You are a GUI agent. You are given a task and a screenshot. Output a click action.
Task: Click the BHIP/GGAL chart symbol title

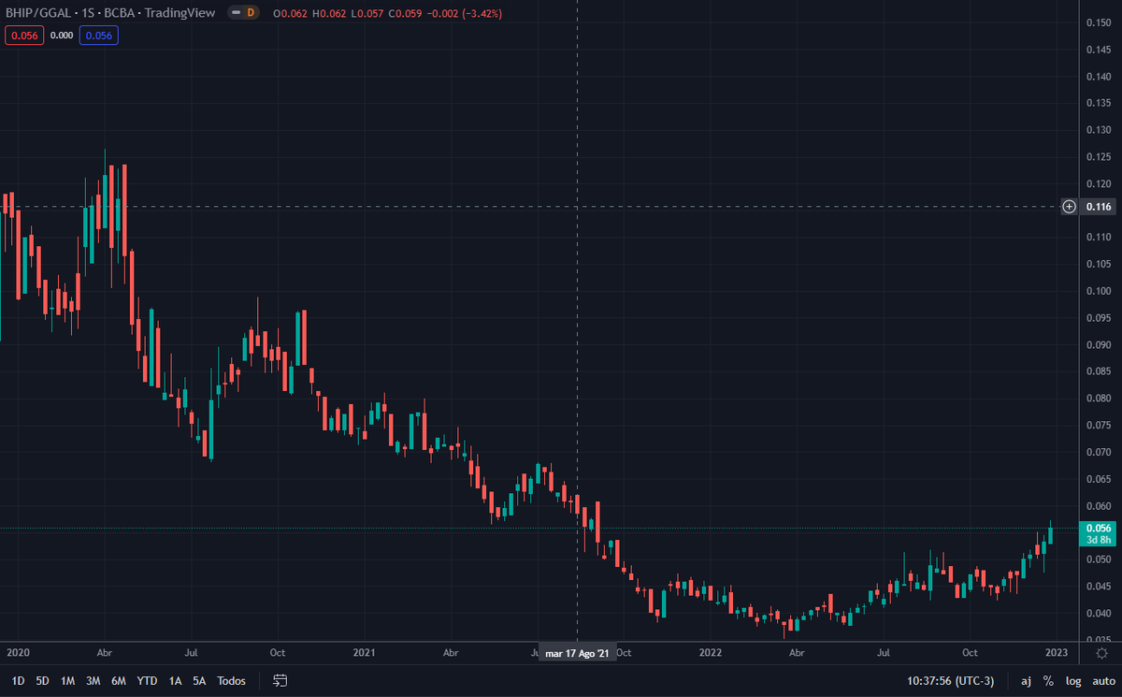110,12
